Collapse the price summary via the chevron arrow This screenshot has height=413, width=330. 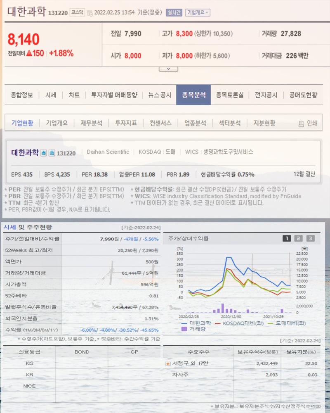coord(167,68)
